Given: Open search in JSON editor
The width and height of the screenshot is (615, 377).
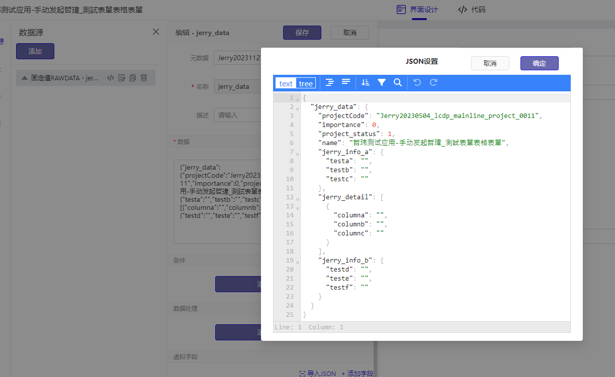Looking at the screenshot, I should (x=398, y=82).
